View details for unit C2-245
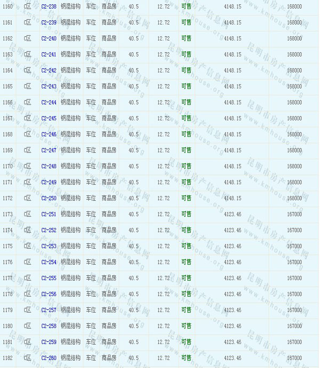Screen dimensions: 320x368 tap(49, 118)
